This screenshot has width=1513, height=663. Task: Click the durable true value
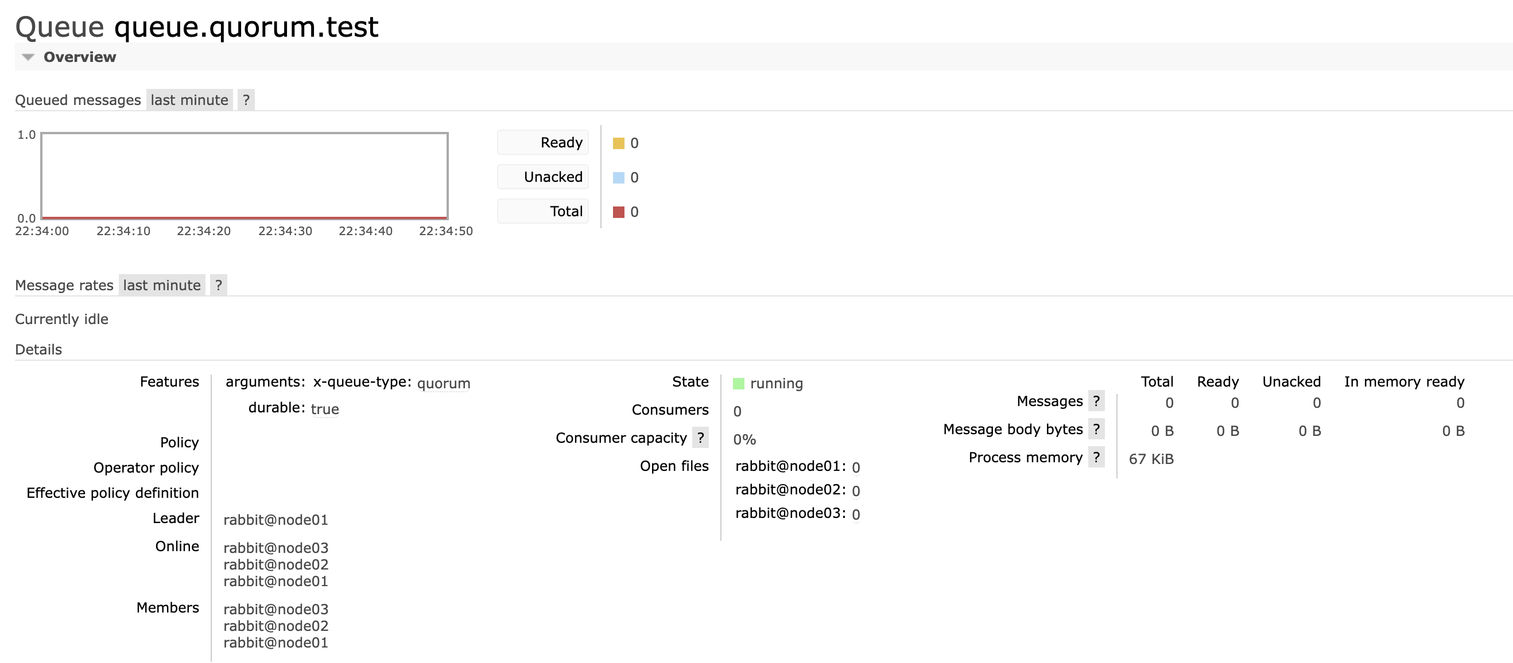pos(324,409)
